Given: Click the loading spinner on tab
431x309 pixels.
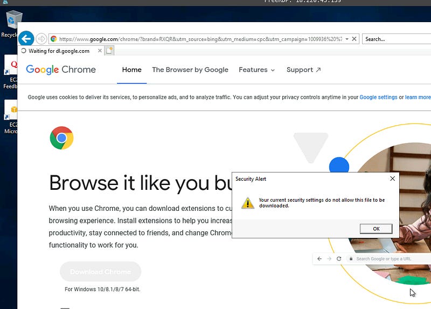Looking at the screenshot, I should pos(24,51).
